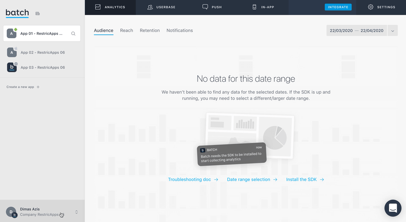The height and width of the screenshot is (222, 406).
Task: Click the Analytics chart icon
Action: point(98,7)
